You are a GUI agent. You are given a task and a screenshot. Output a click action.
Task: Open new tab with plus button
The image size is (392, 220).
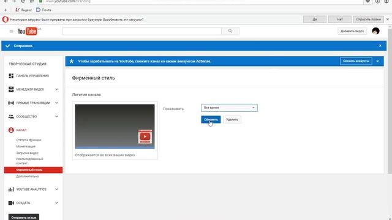click(x=6, y=10)
